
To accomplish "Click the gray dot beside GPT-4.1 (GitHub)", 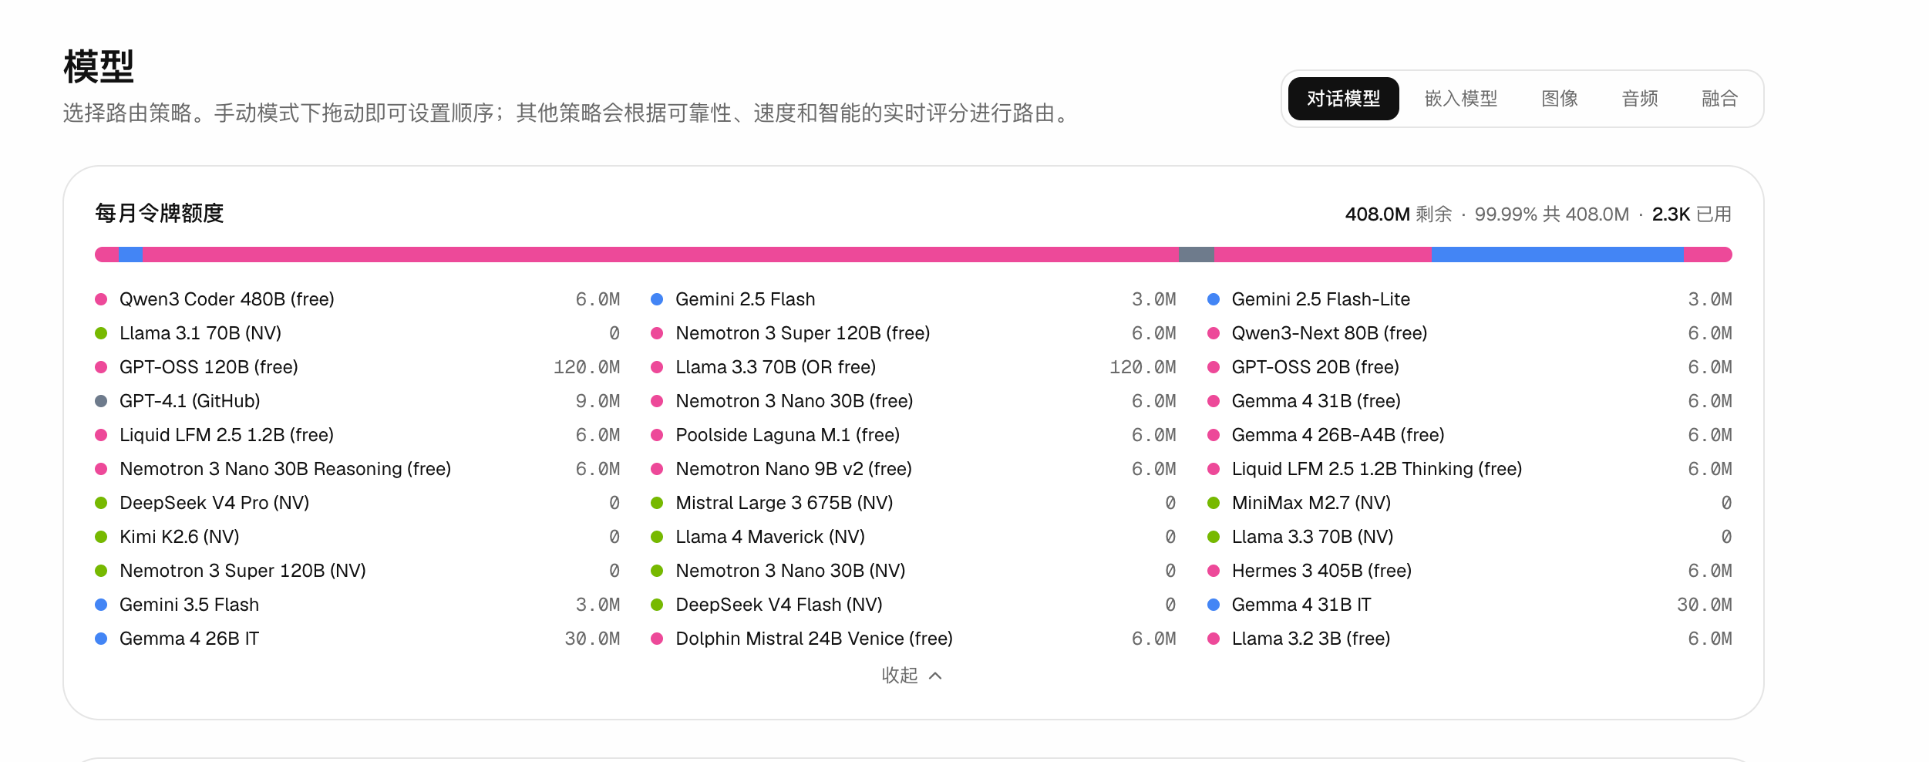I will (101, 401).
